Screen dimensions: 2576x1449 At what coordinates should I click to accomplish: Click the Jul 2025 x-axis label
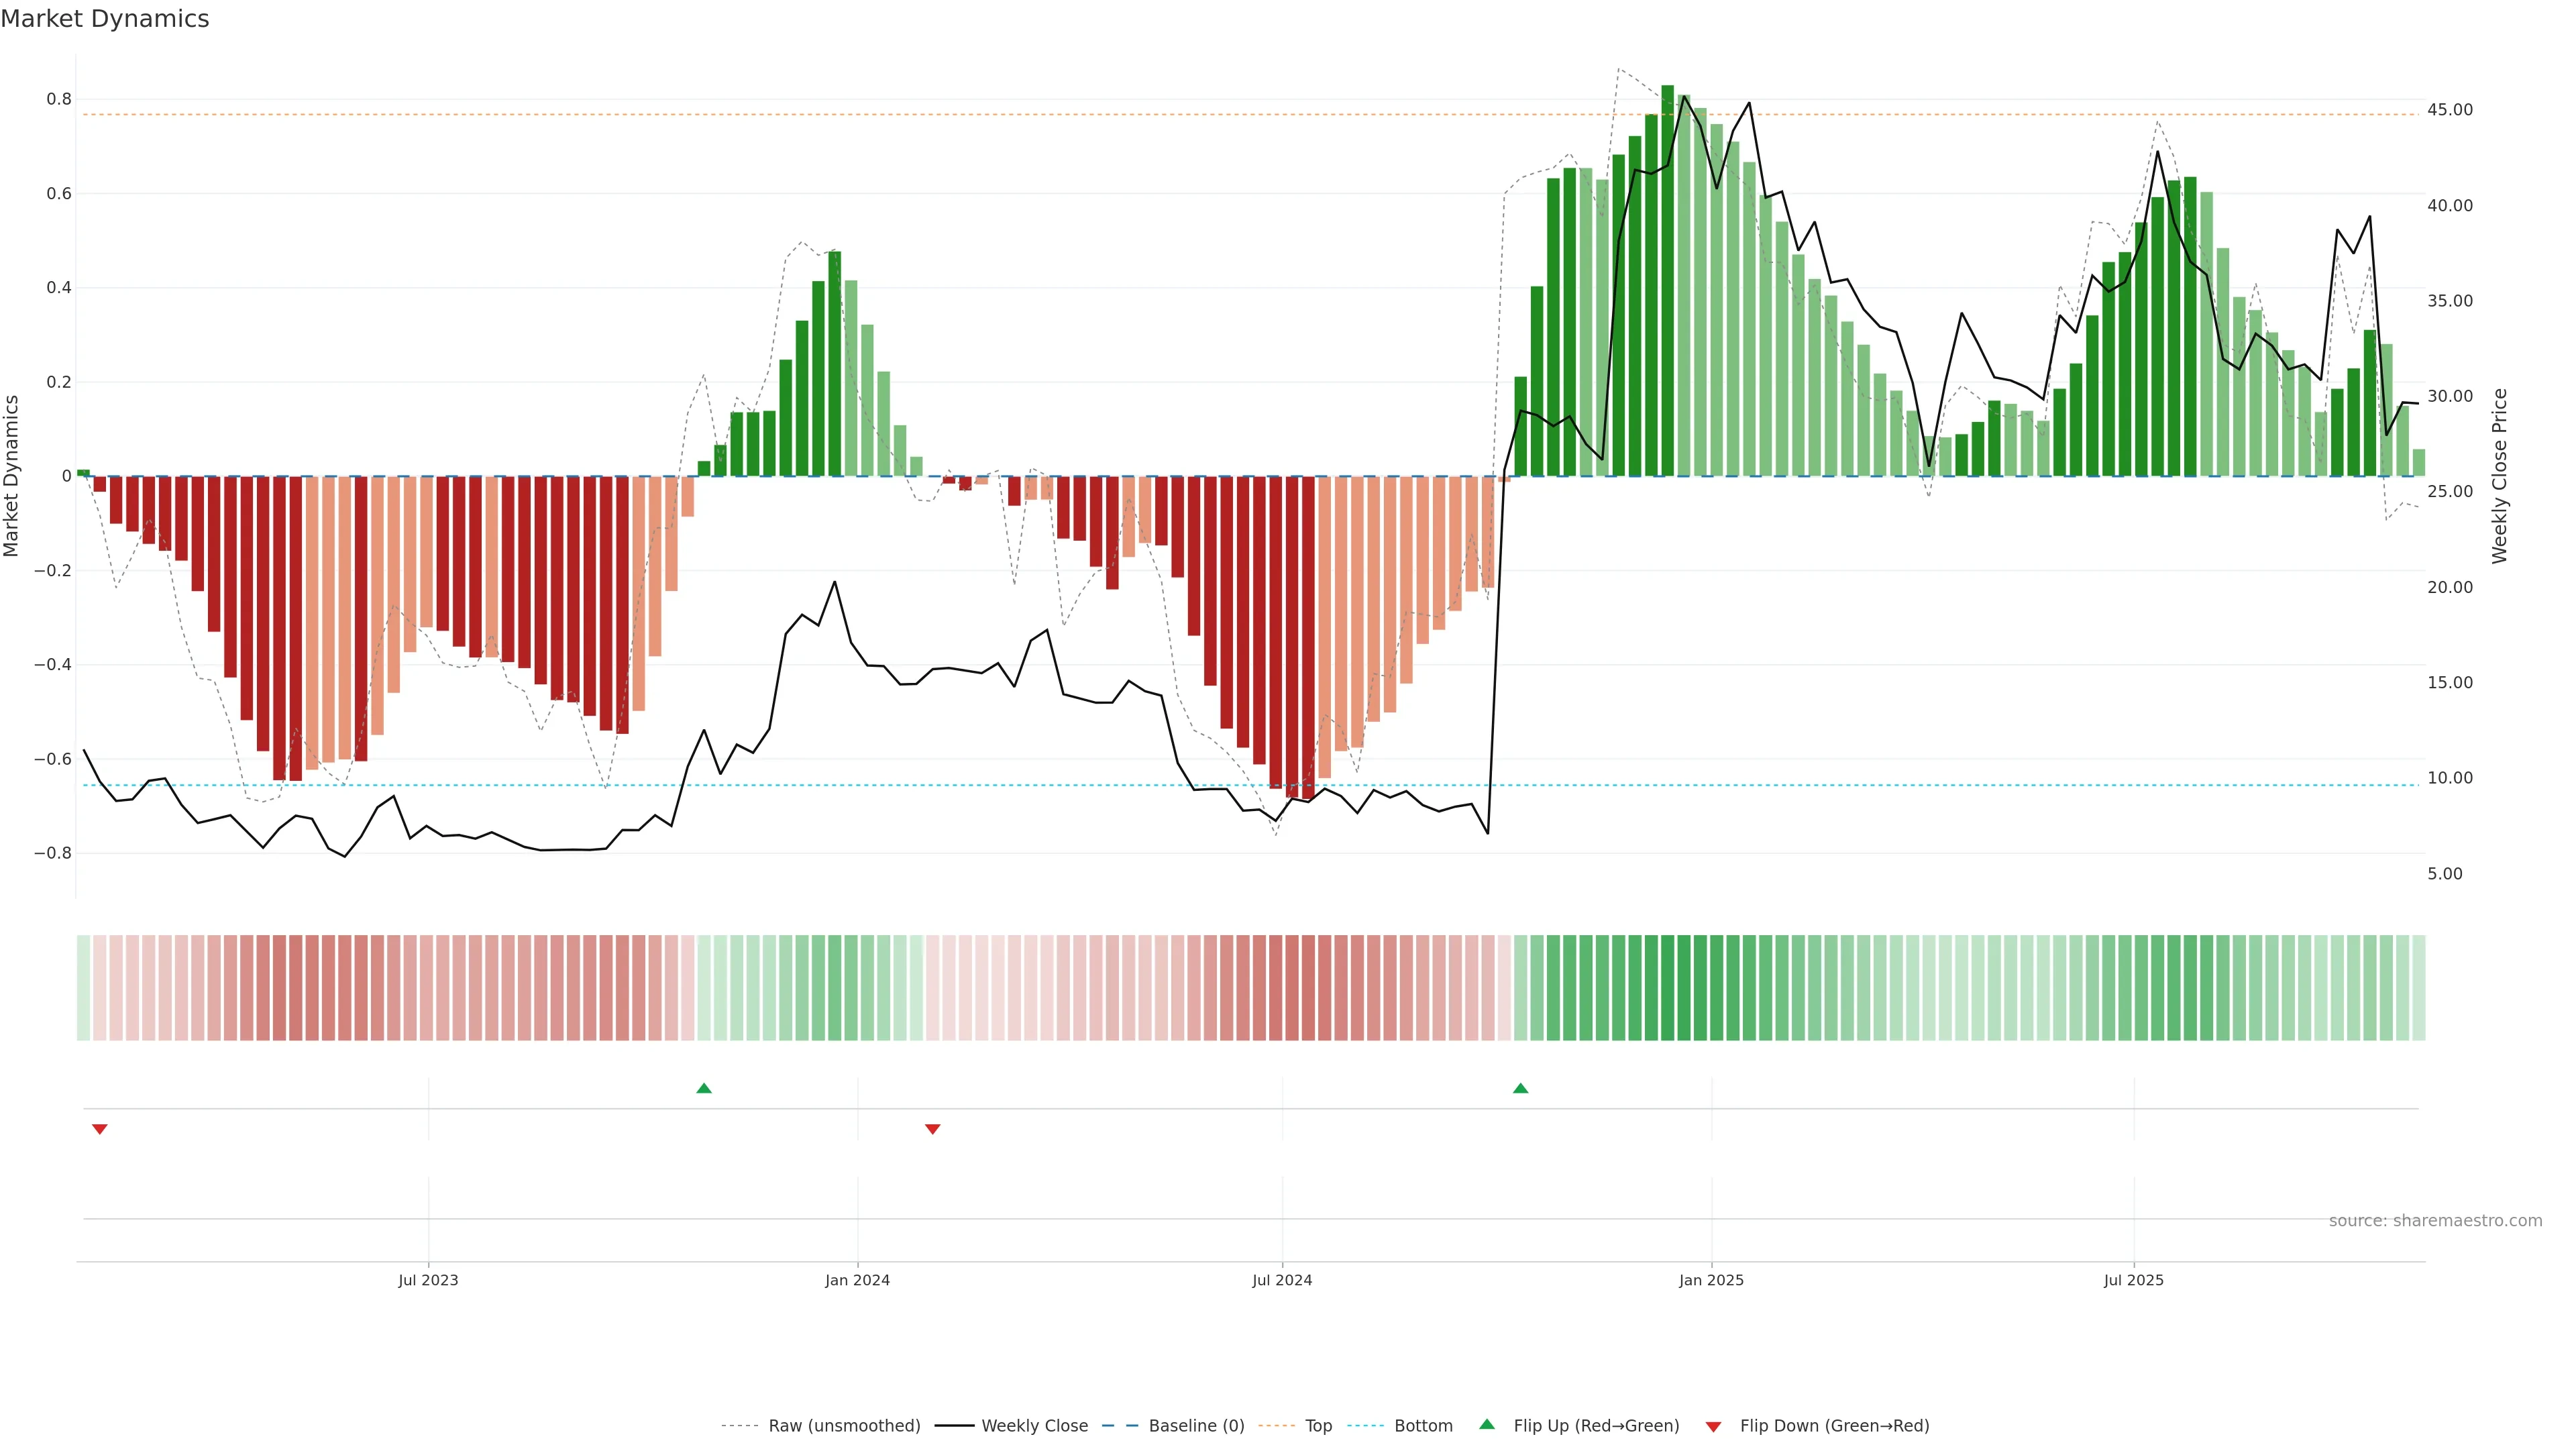(x=2133, y=1280)
